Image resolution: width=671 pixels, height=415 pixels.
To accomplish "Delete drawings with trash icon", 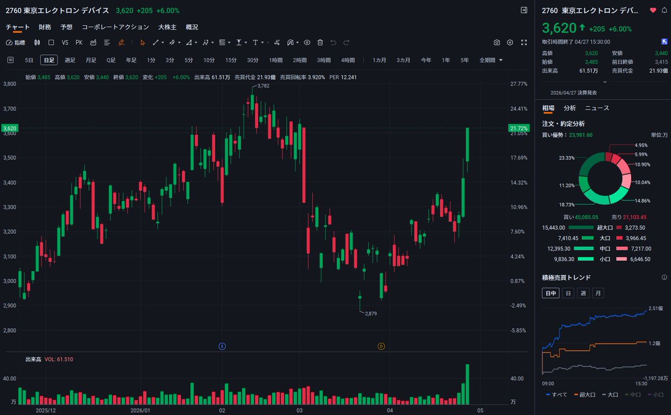I will tap(320, 43).
